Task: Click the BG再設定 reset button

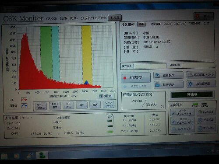Action: click(x=206, y=112)
